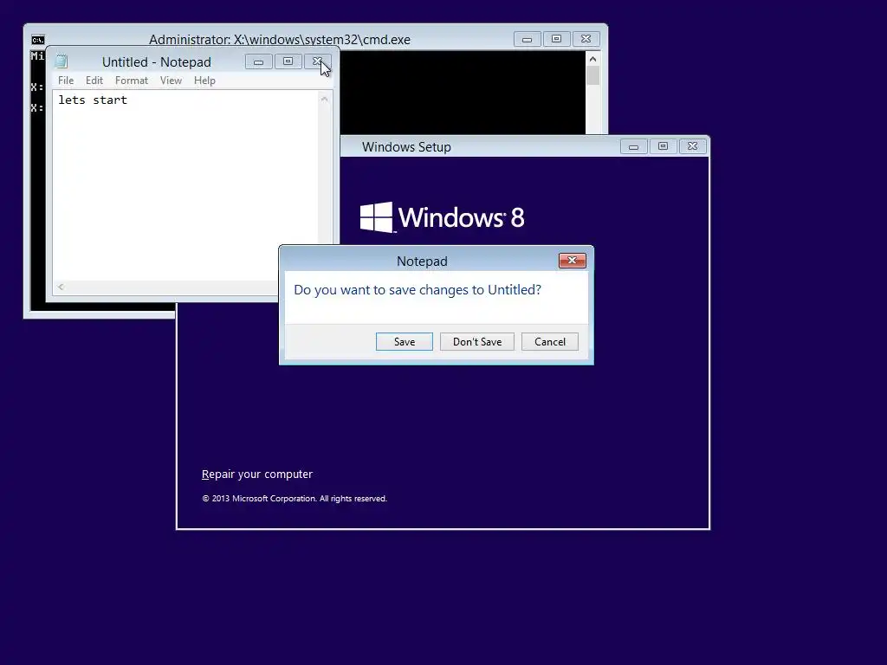Minimize the Untitled - Notepad window
Screen dimensions: 887x665
coord(258,61)
